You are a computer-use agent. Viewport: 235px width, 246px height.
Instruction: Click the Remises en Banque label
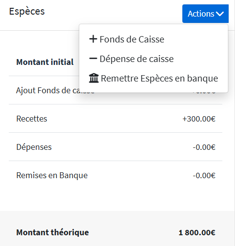pyautogui.click(x=52, y=175)
